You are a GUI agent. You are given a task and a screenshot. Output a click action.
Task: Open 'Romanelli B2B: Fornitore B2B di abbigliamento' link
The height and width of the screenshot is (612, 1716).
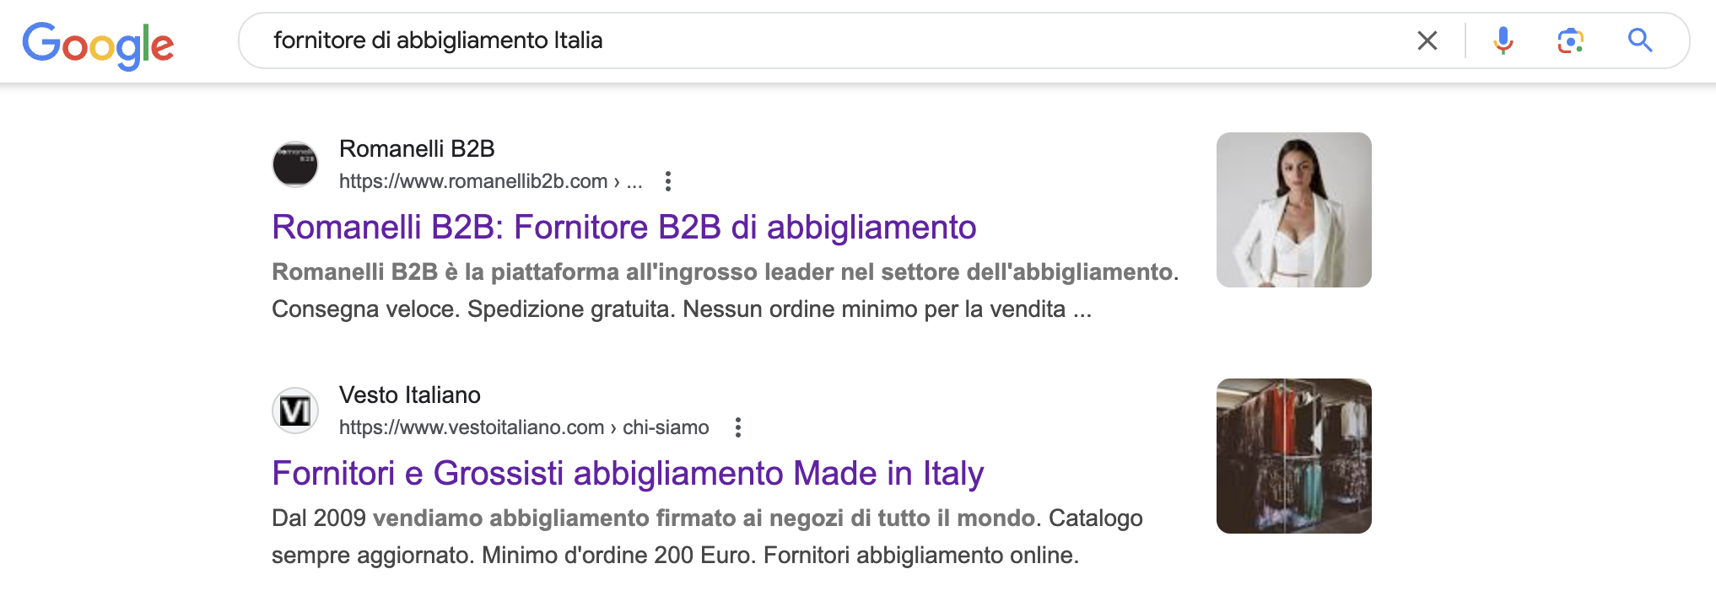(x=623, y=228)
